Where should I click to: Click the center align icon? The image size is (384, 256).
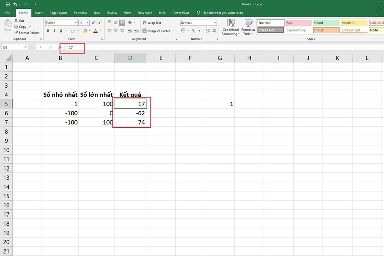click(x=116, y=31)
